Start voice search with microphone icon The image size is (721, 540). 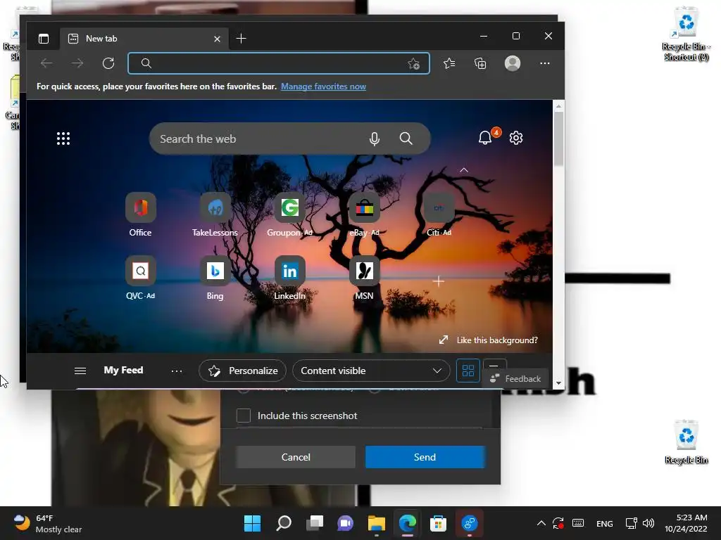[375, 139]
